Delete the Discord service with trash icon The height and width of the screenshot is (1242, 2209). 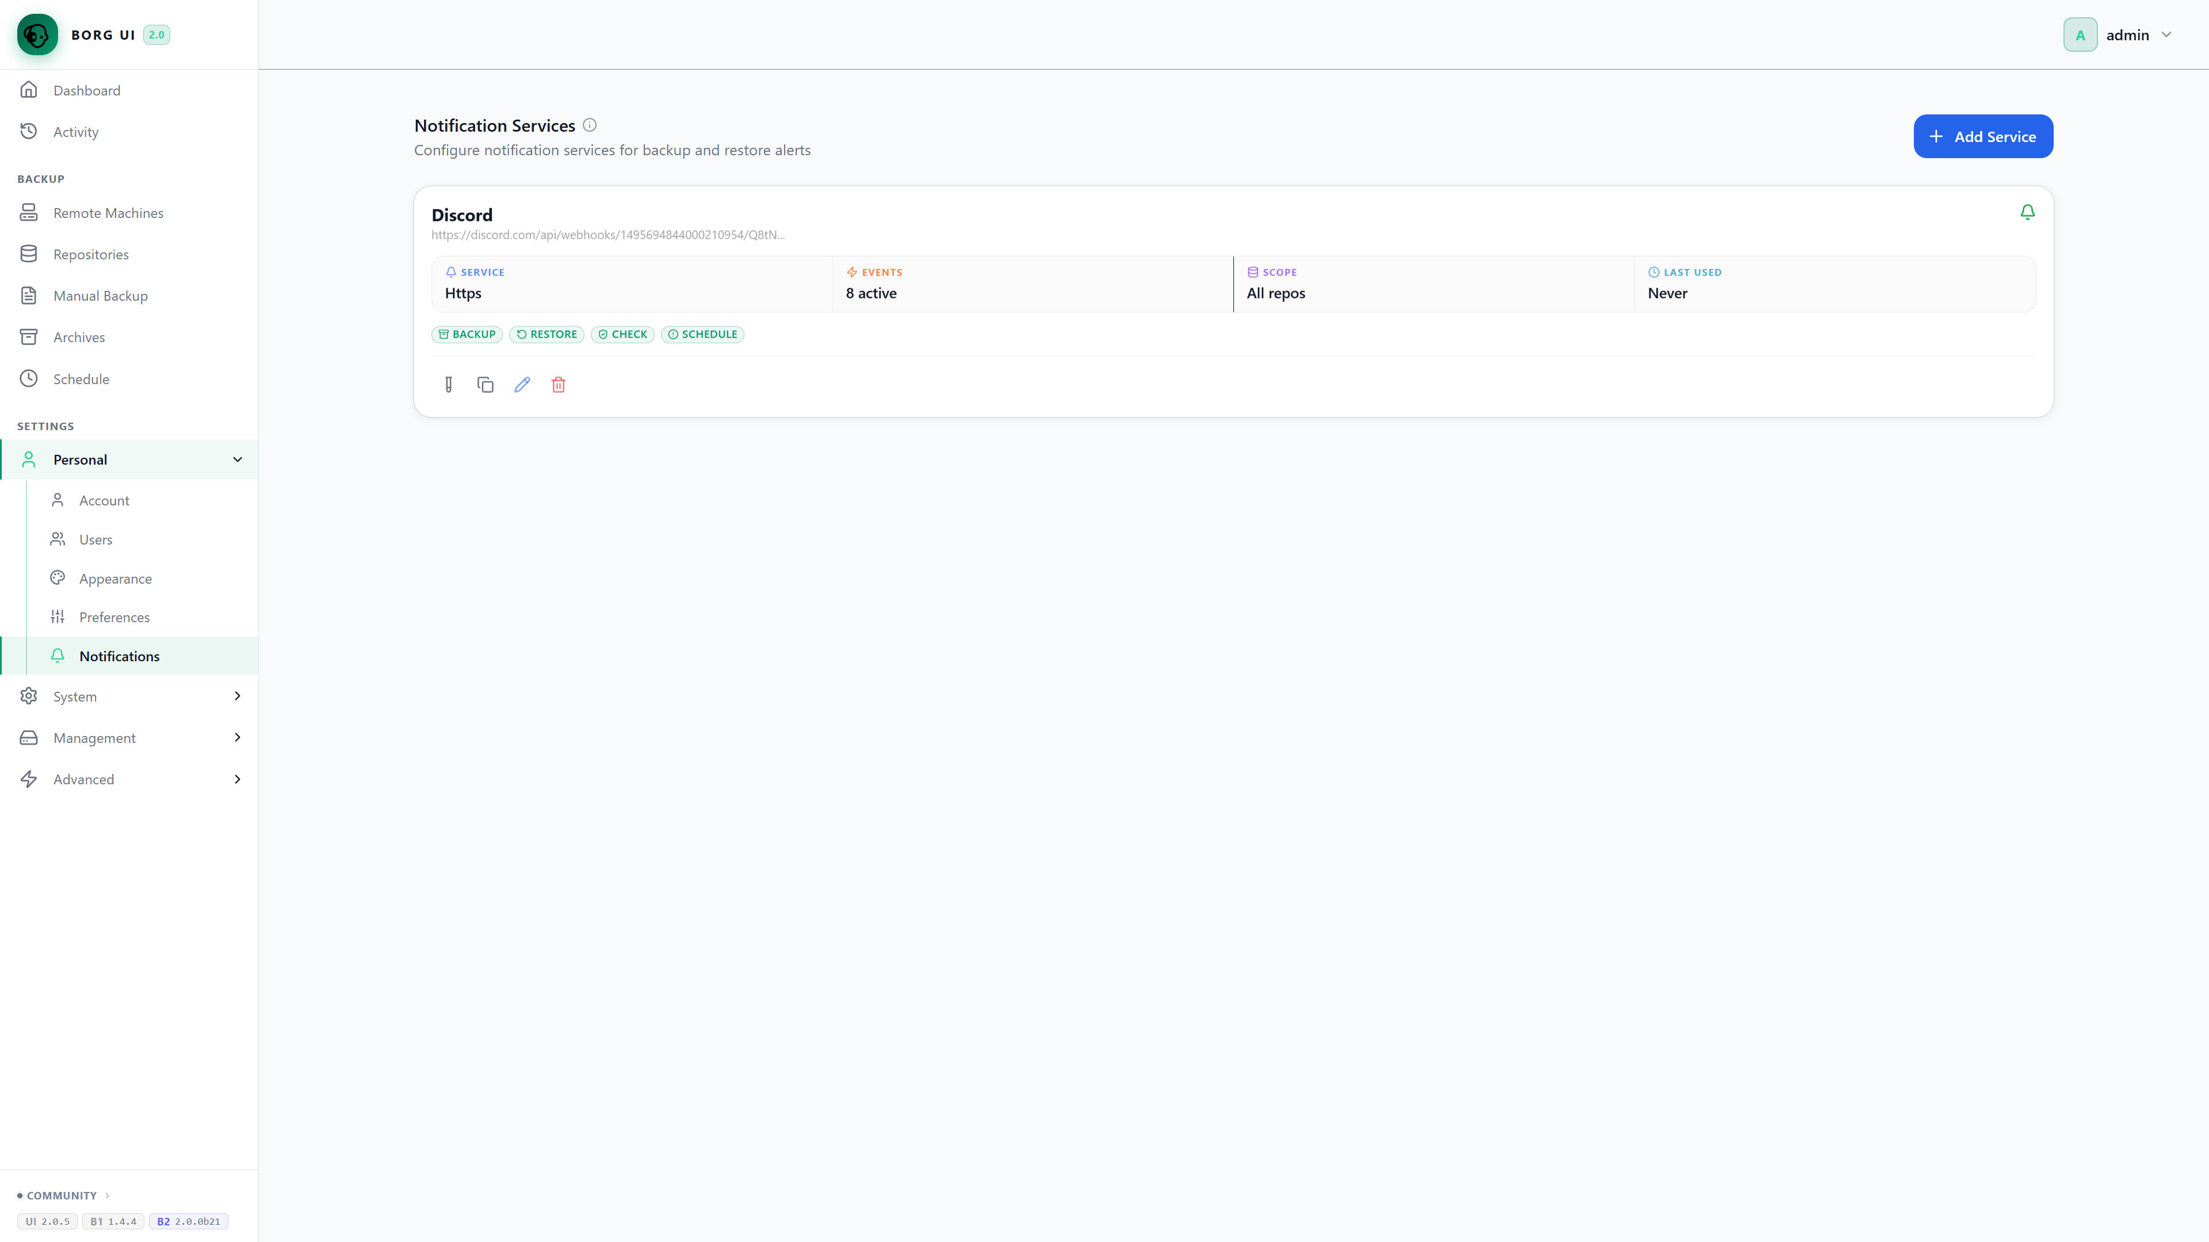[558, 385]
